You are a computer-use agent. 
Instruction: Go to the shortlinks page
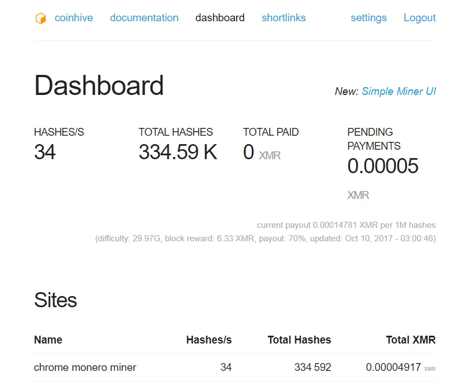[x=284, y=18]
